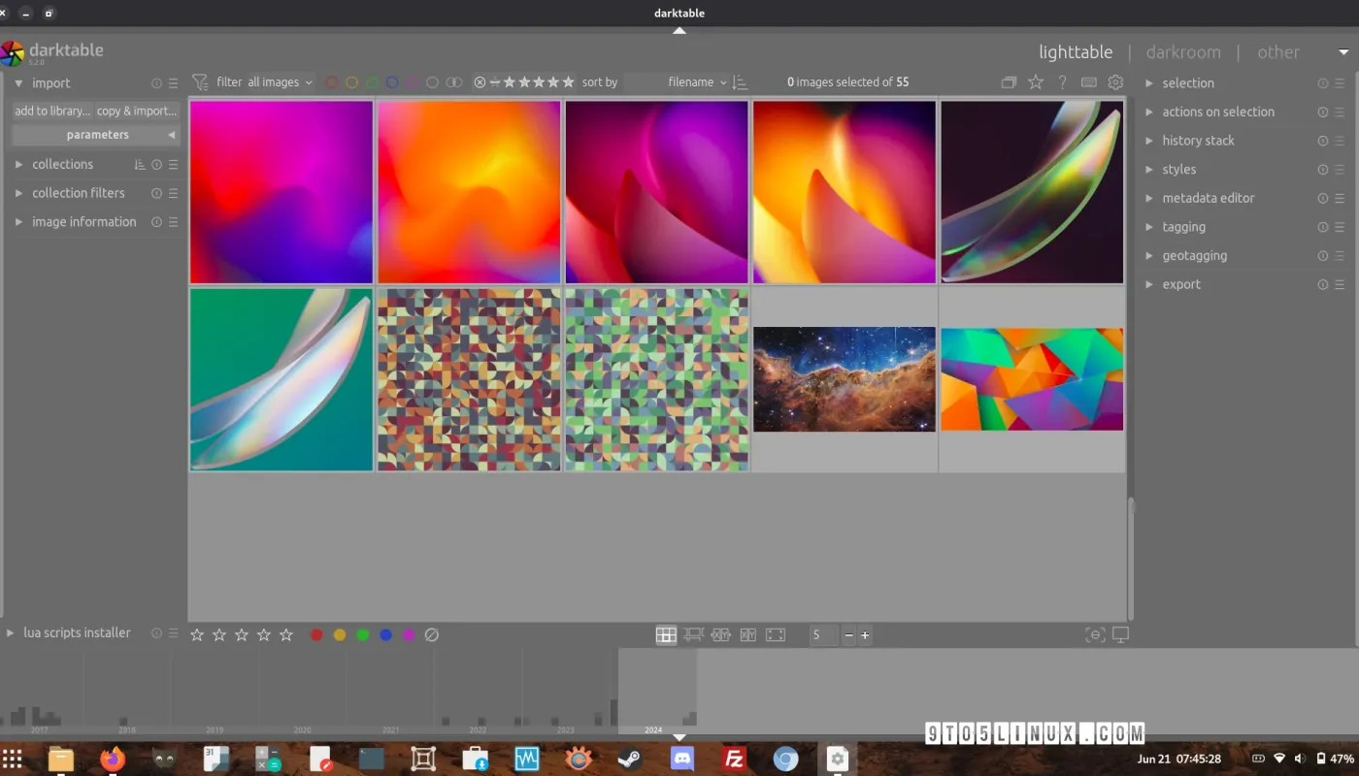Enable focus detection icon near bottom right
Image resolution: width=1359 pixels, height=776 pixels.
coord(1095,634)
